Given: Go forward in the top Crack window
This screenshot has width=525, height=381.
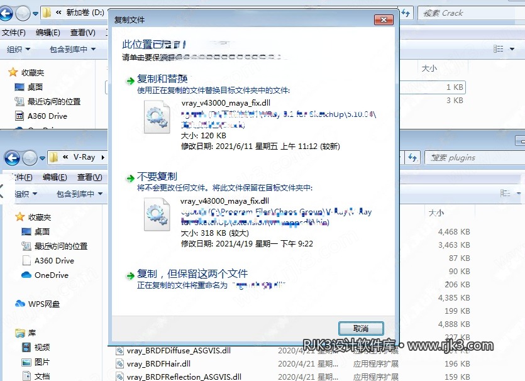Looking at the screenshot, I should [23, 13].
